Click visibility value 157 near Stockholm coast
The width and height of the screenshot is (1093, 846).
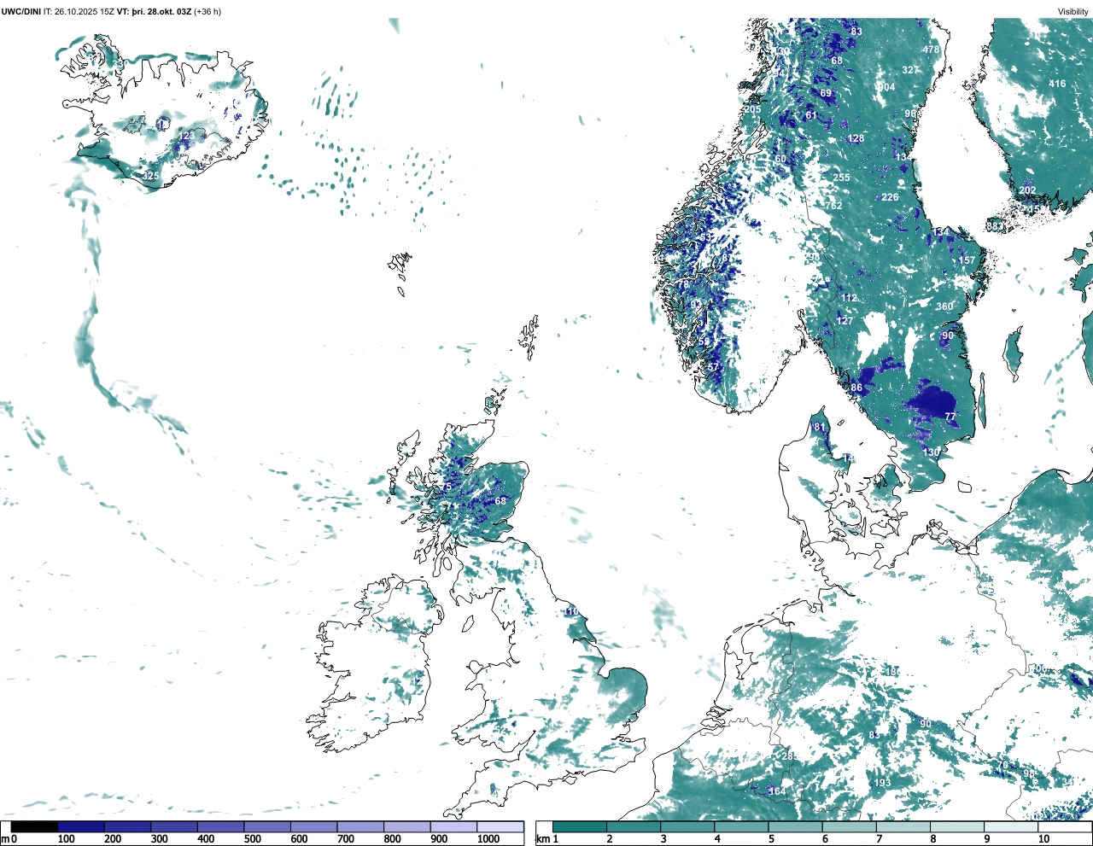[967, 261]
